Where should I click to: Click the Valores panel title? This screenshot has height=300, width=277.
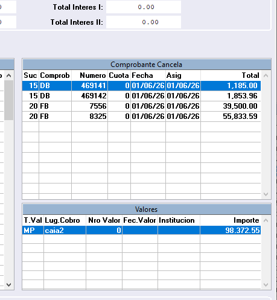pos(147,209)
